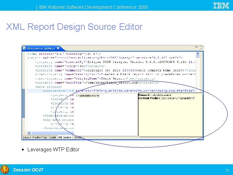This screenshot has width=233, height=175.
Task: Click the IBM Rational Software Development Conference header
Action: [93, 7]
